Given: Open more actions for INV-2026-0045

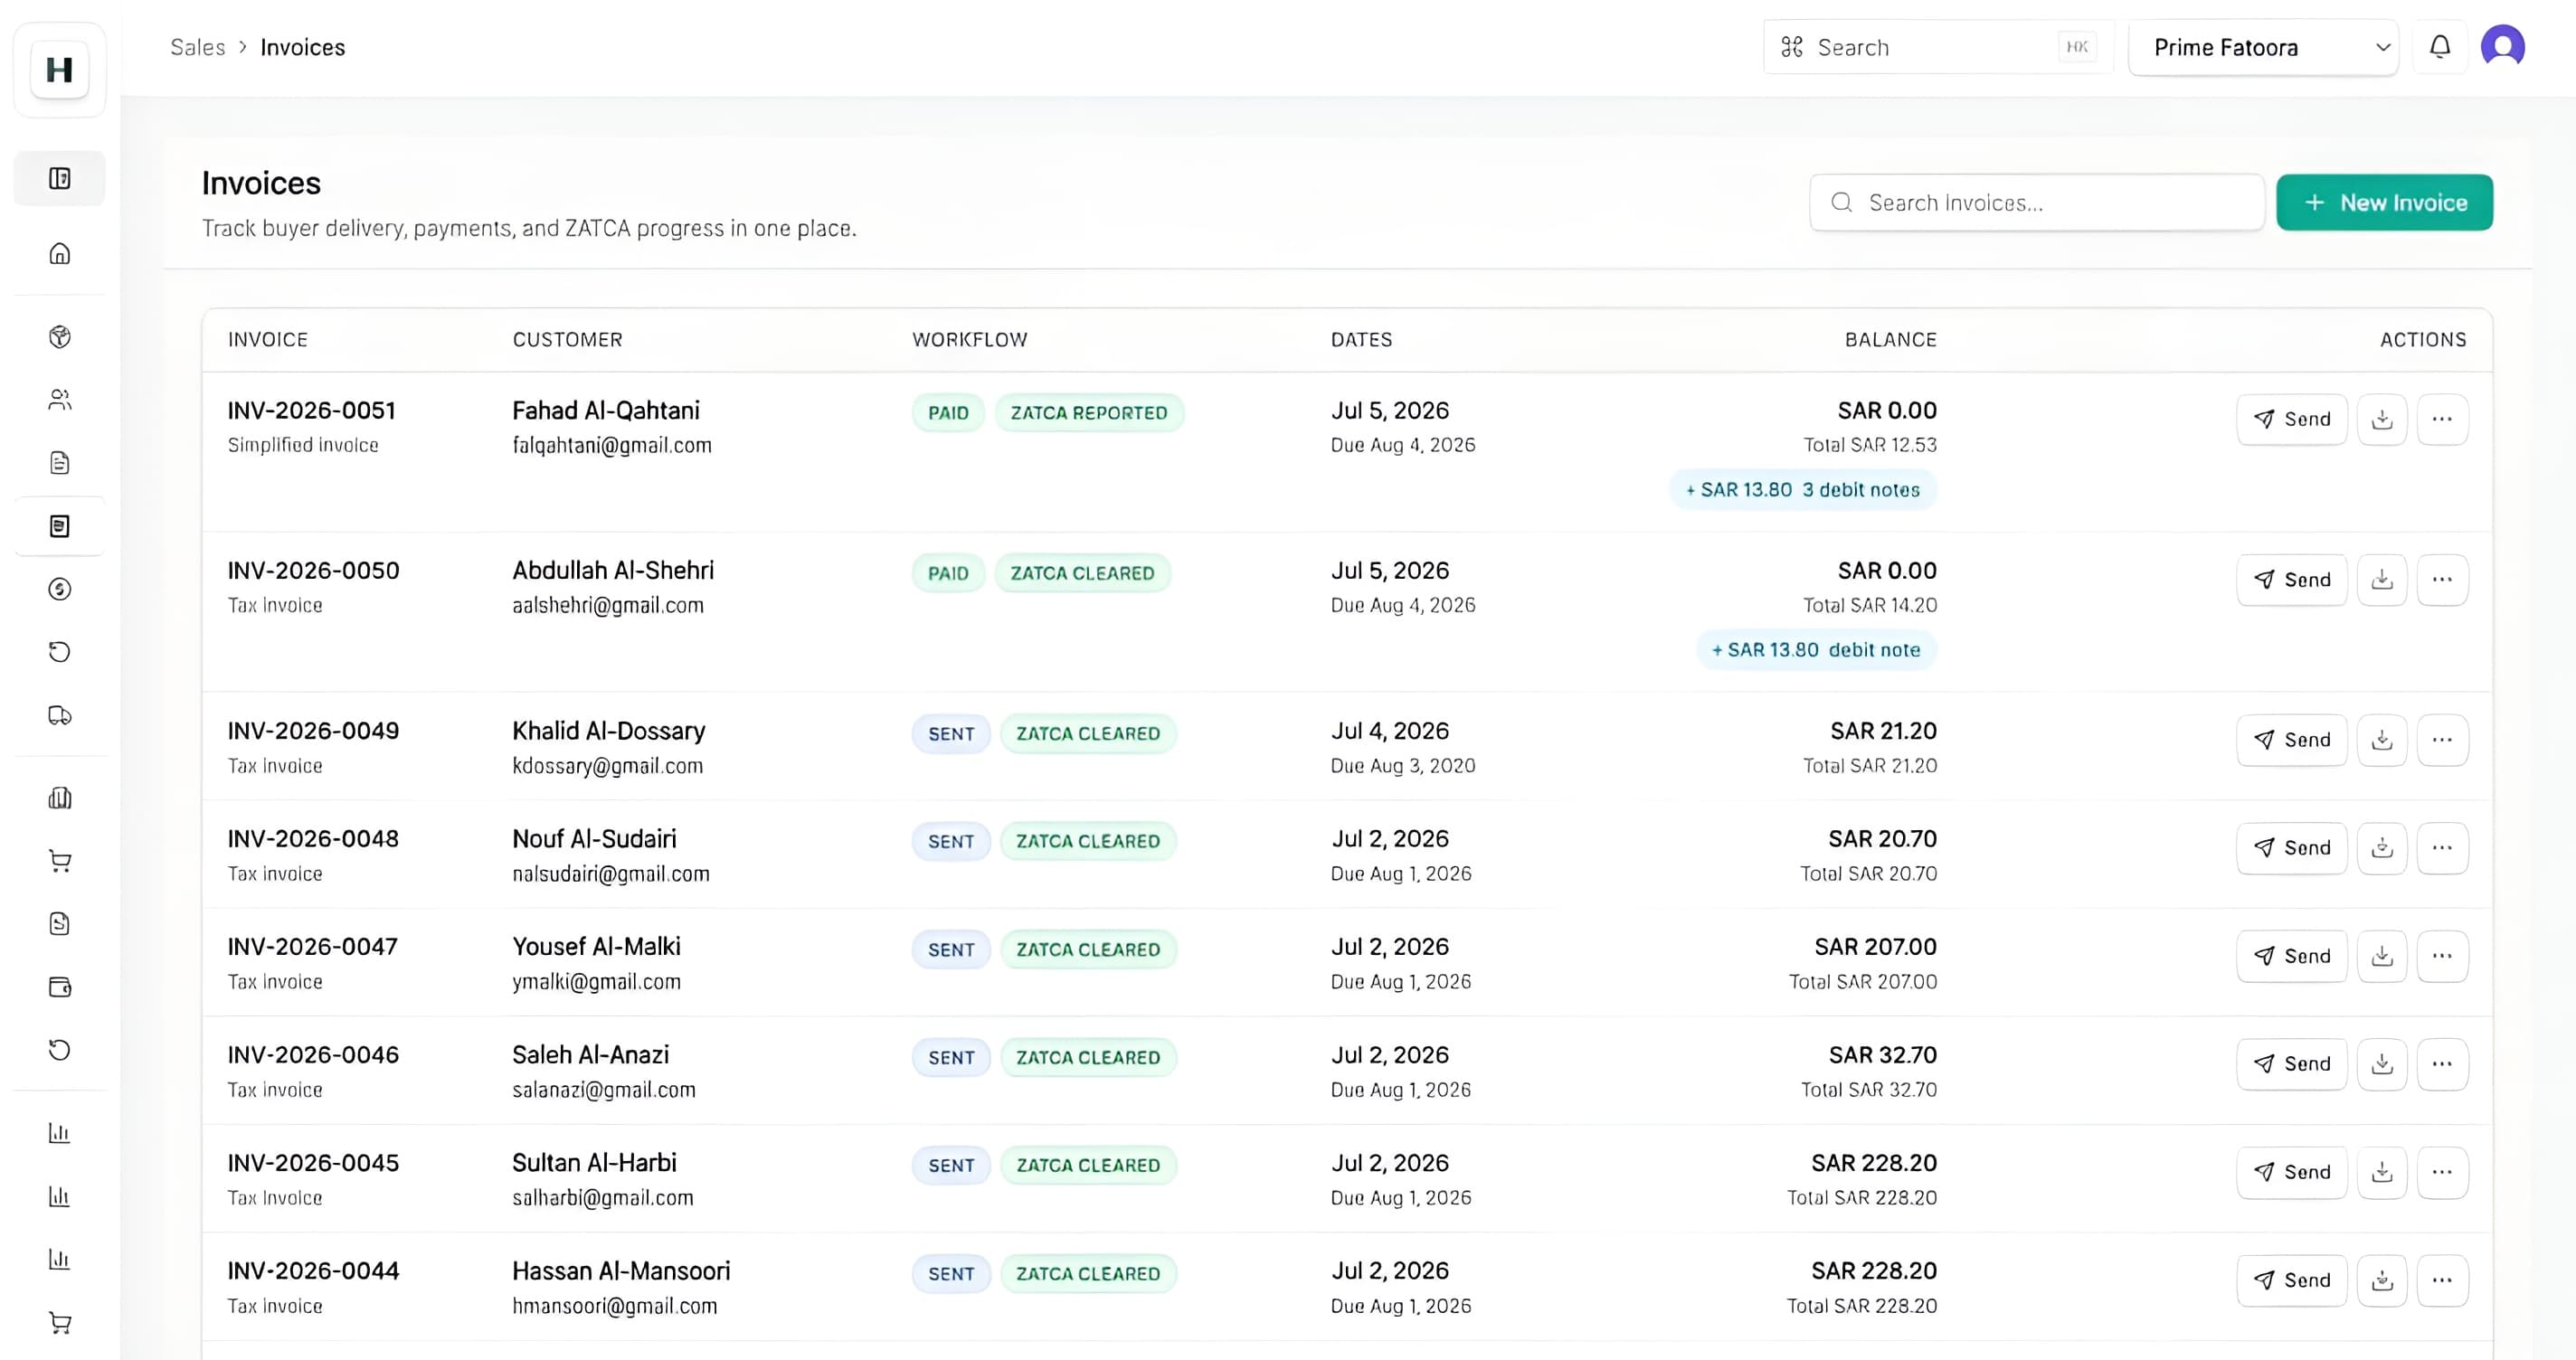Looking at the screenshot, I should 2442,1172.
